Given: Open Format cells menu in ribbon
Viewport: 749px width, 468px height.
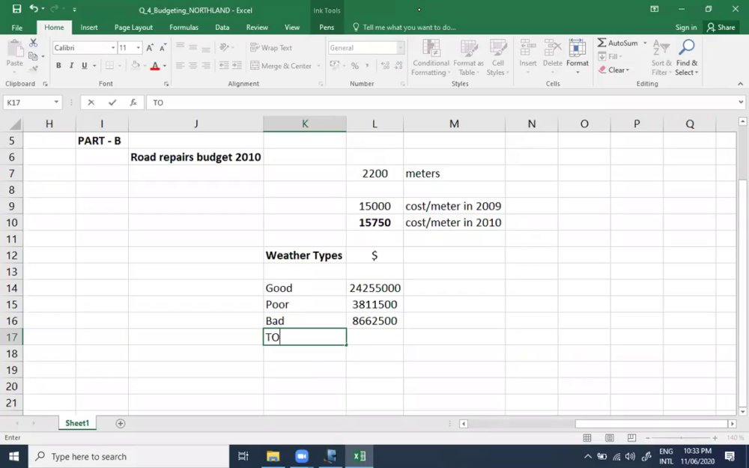Looking at the screenshot, I should [577, 57].
